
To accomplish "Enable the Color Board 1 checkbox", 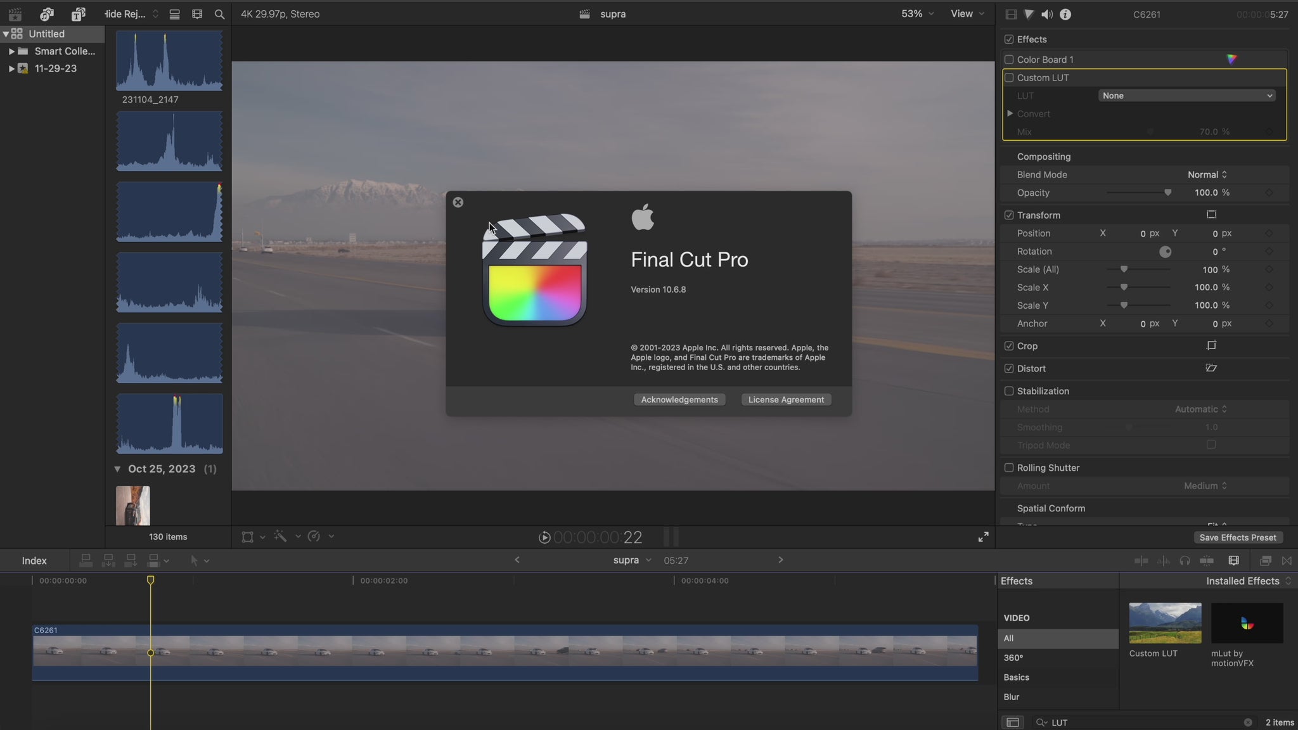I will (x=1009, y=60).
